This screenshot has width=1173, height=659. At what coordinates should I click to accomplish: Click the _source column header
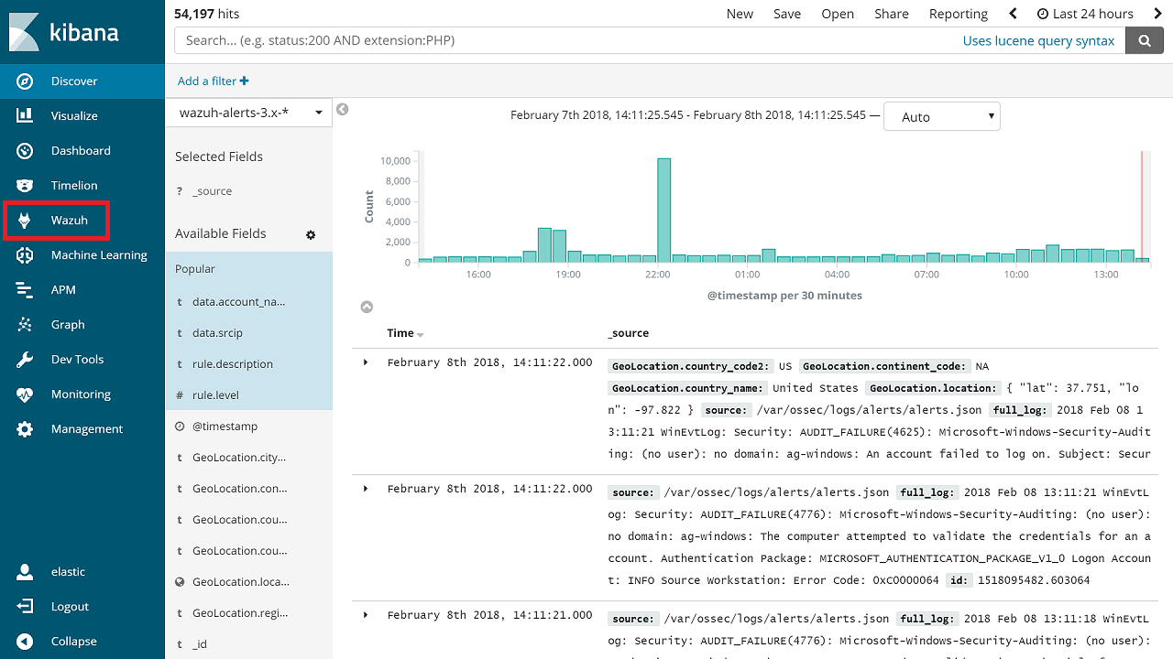click(x=629, y=333)
